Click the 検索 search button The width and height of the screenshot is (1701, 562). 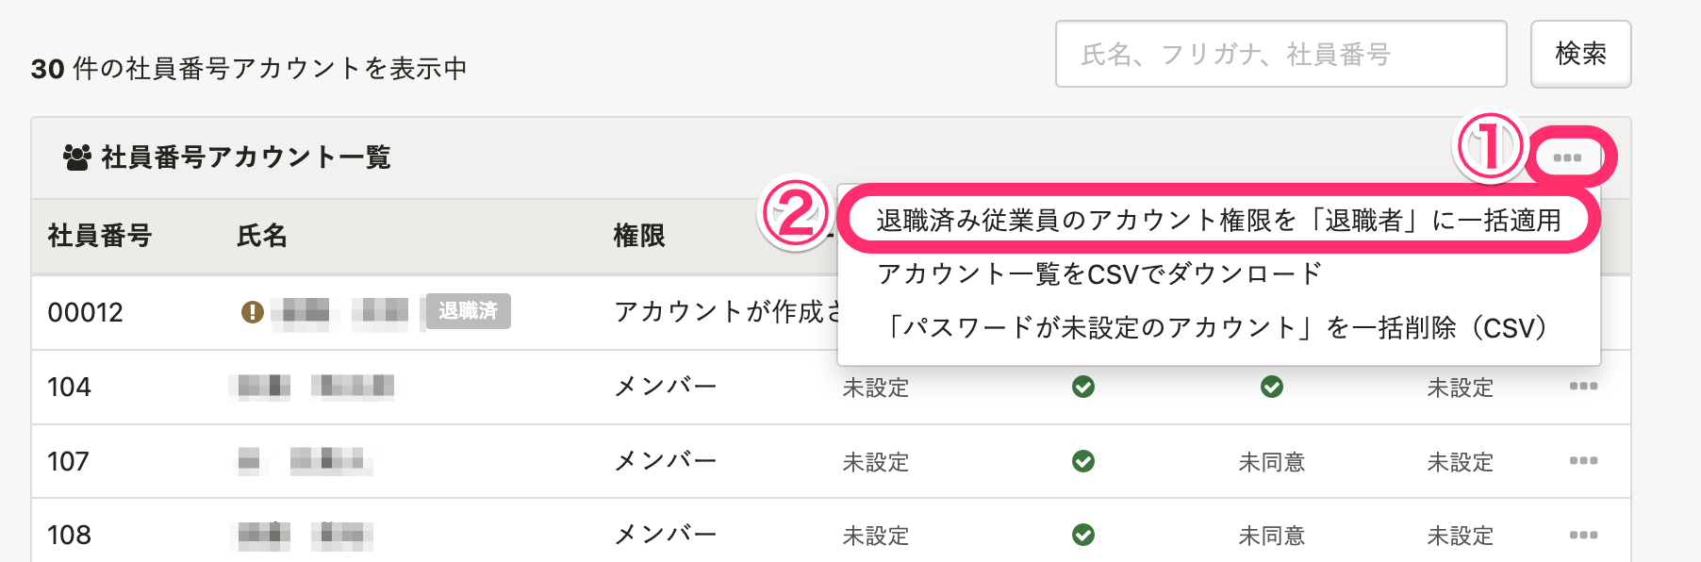[x=1580, y=54]
